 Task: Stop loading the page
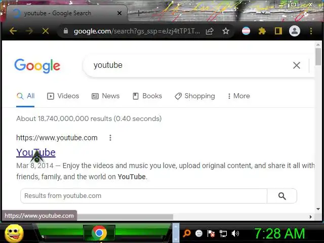pos(46,31)
